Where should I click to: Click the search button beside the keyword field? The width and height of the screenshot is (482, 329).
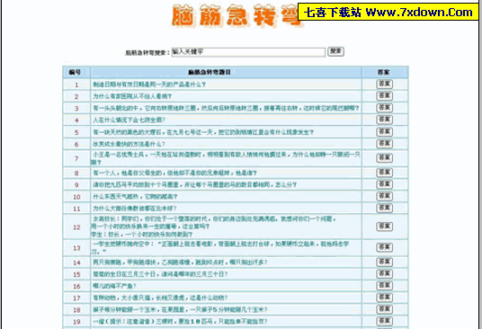pos(335,51)
